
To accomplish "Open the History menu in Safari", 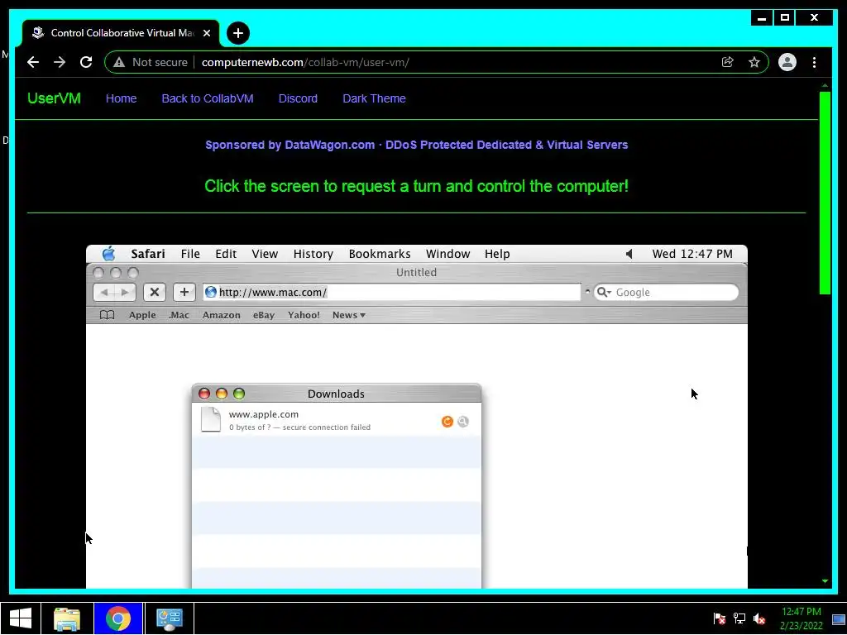I will coord(313,254).
